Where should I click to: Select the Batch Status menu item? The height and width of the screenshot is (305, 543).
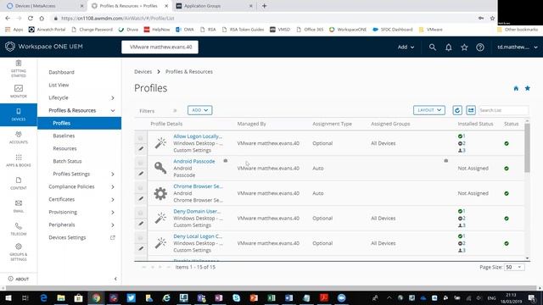click(x=67, y=161)
